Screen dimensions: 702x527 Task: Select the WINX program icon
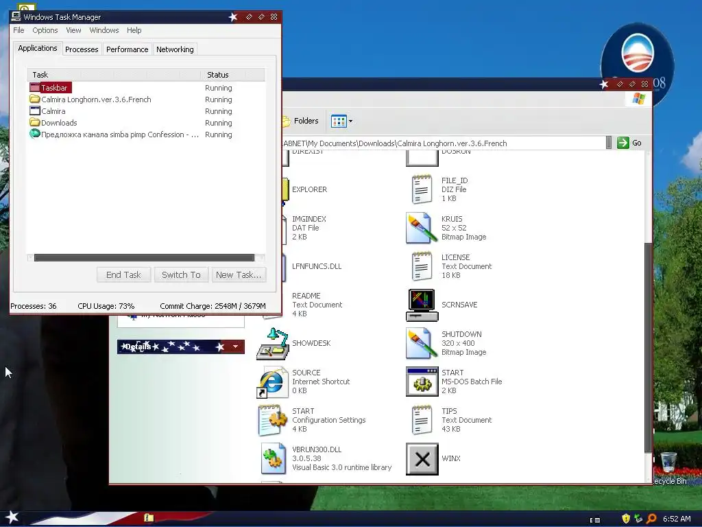422,459
